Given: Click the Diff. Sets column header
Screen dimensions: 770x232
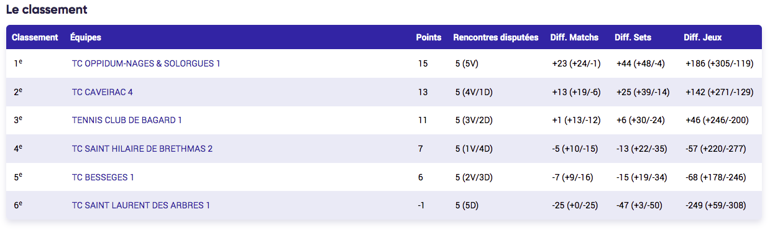Looking at the screenshot, I should (x=633, y=37).
